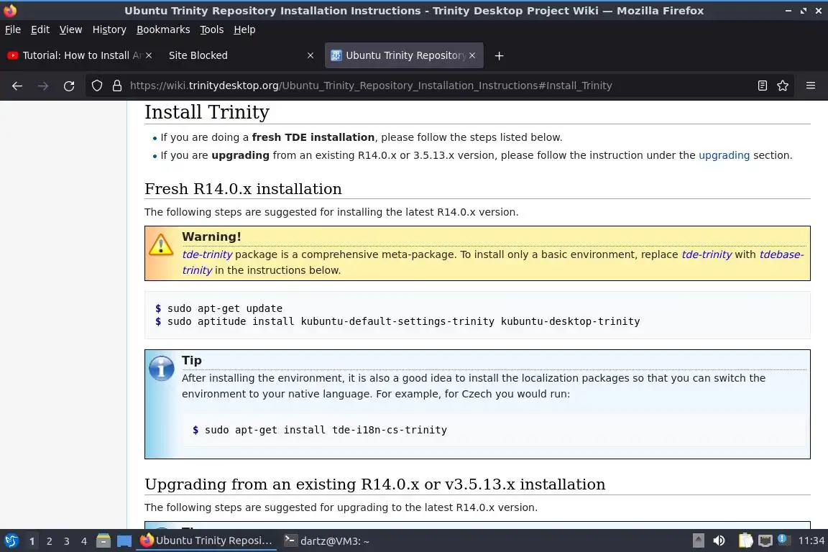The image size is (828, 552).
Task: Open the clipboard manager tray icon
Action: click(745, 540)
